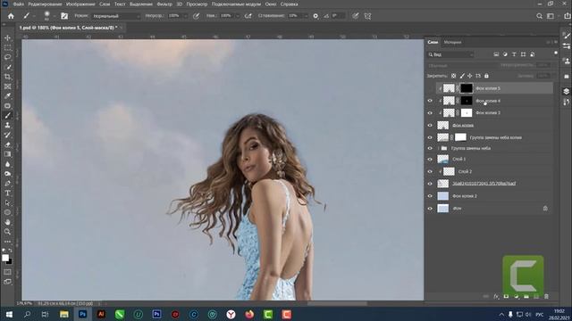Open the Редактирование menu
Viewport: 572px width, 321px height.
click(x=45, y=4)
